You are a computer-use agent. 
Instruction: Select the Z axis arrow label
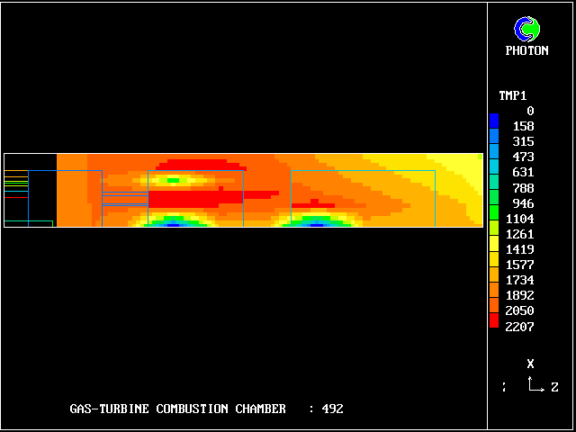tap(554, 387)
